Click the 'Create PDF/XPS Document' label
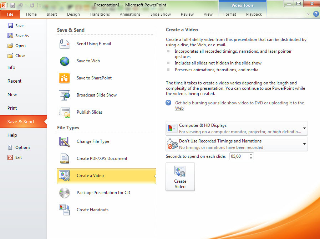Screen dimensions: 320x239 point(102,159)
